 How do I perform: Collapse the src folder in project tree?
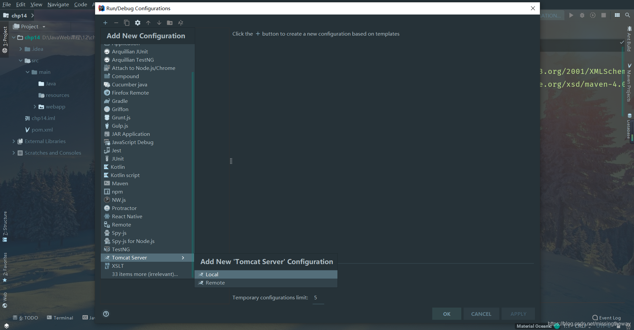coord(20,60)
